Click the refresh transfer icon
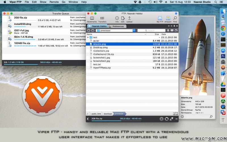This screenshot has width=227, height=142. click(167, 119)
